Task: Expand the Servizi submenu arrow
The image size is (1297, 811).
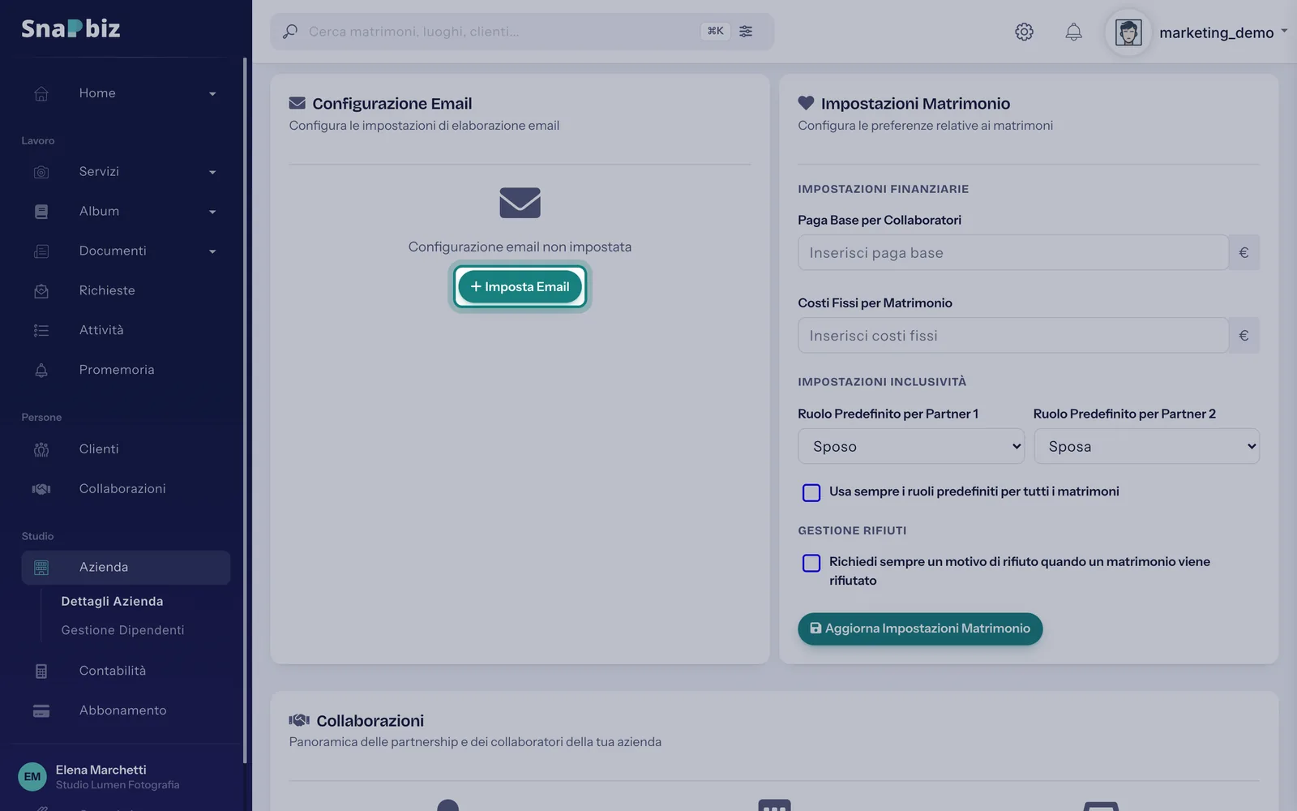Action: (x=212, y=173)
